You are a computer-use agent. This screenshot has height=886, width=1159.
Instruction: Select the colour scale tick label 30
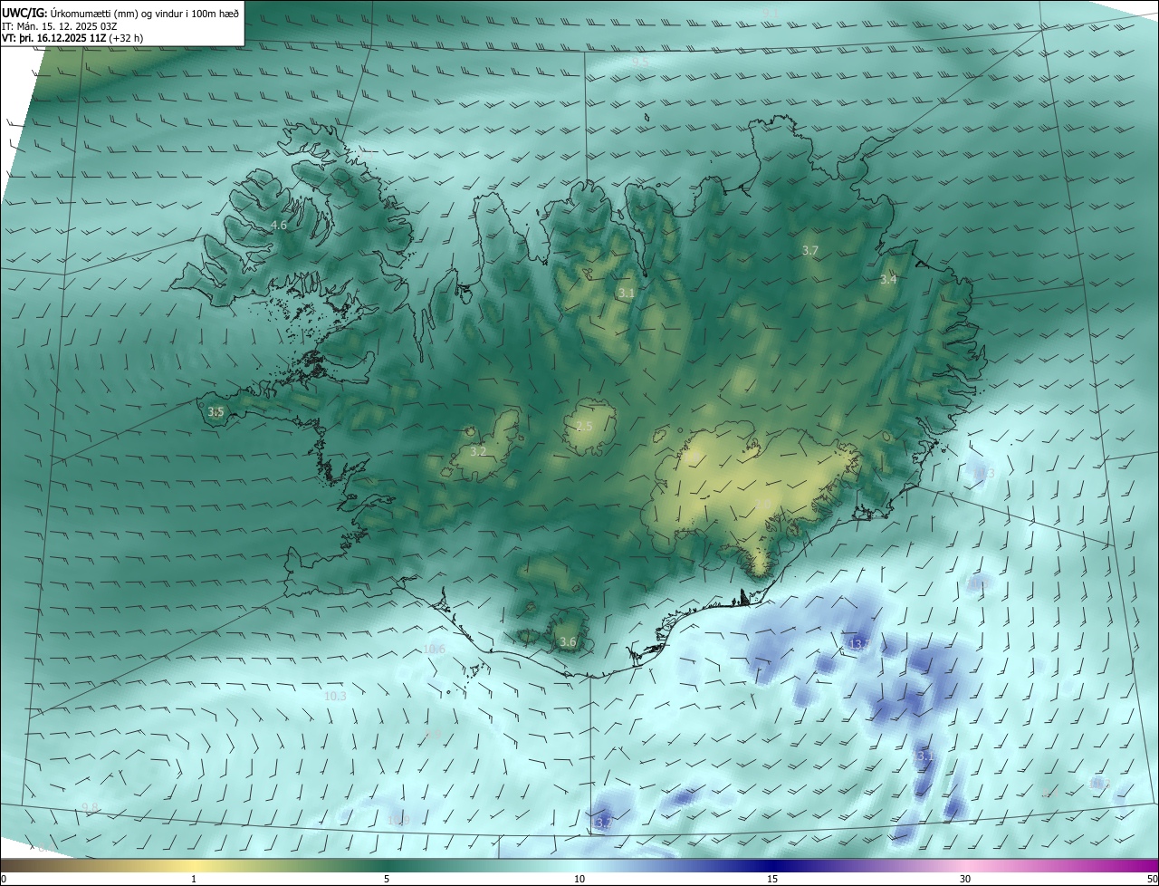click(965, 880)
